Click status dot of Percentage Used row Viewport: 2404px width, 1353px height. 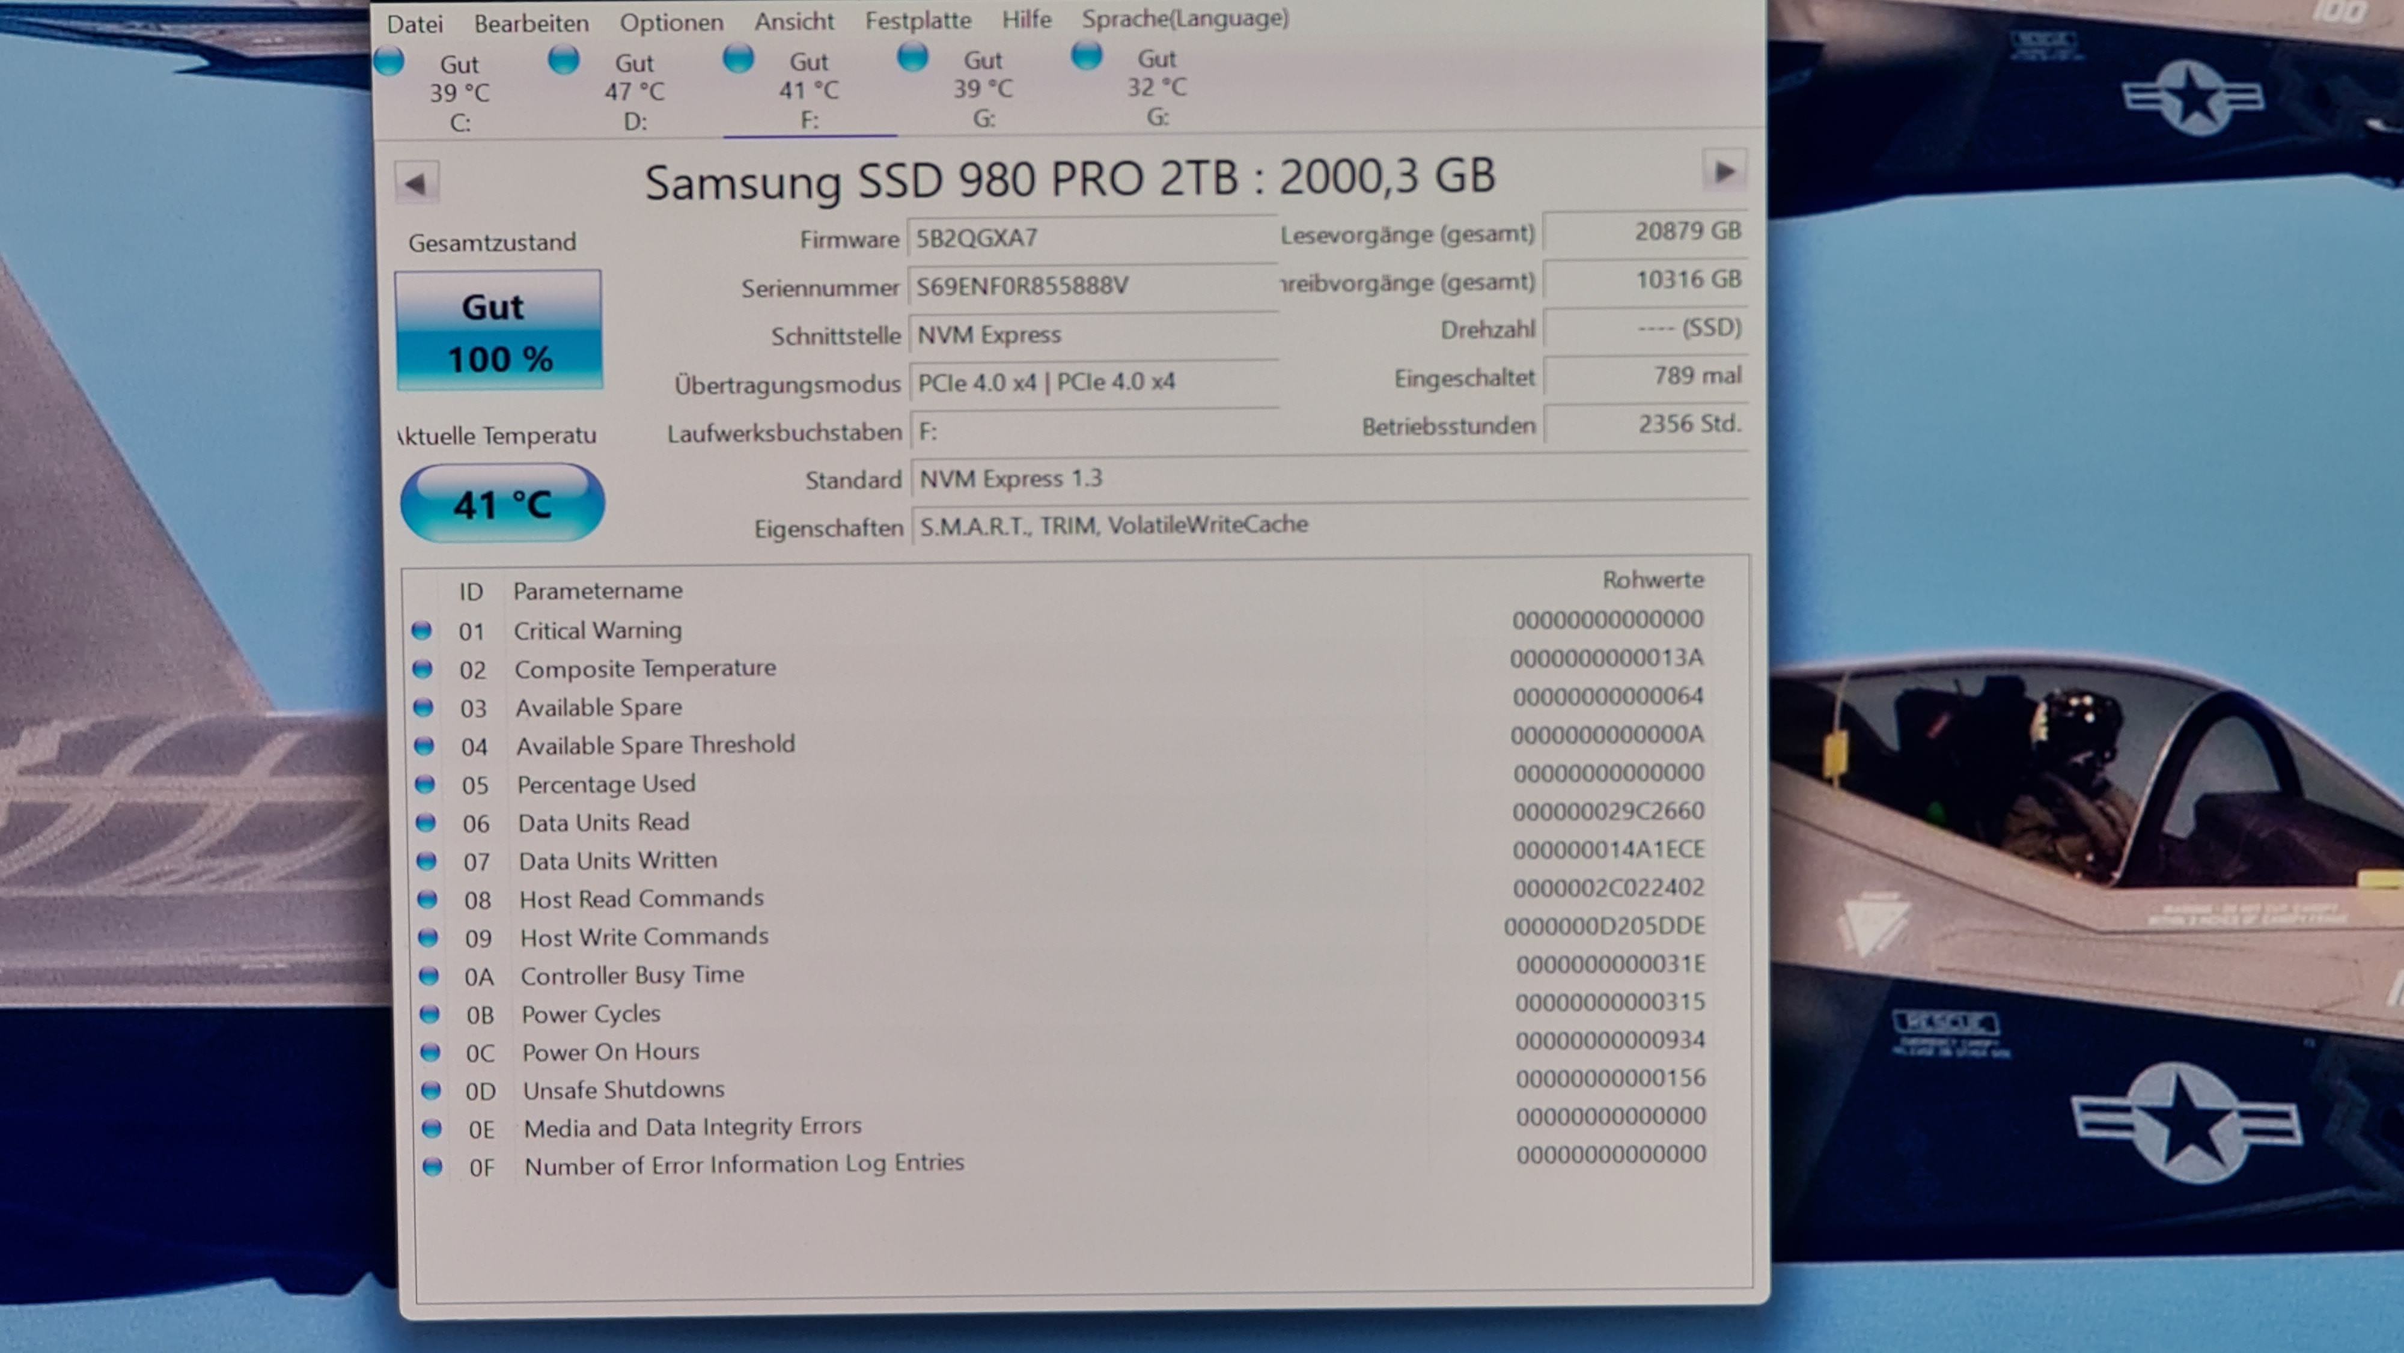[426, 784]
